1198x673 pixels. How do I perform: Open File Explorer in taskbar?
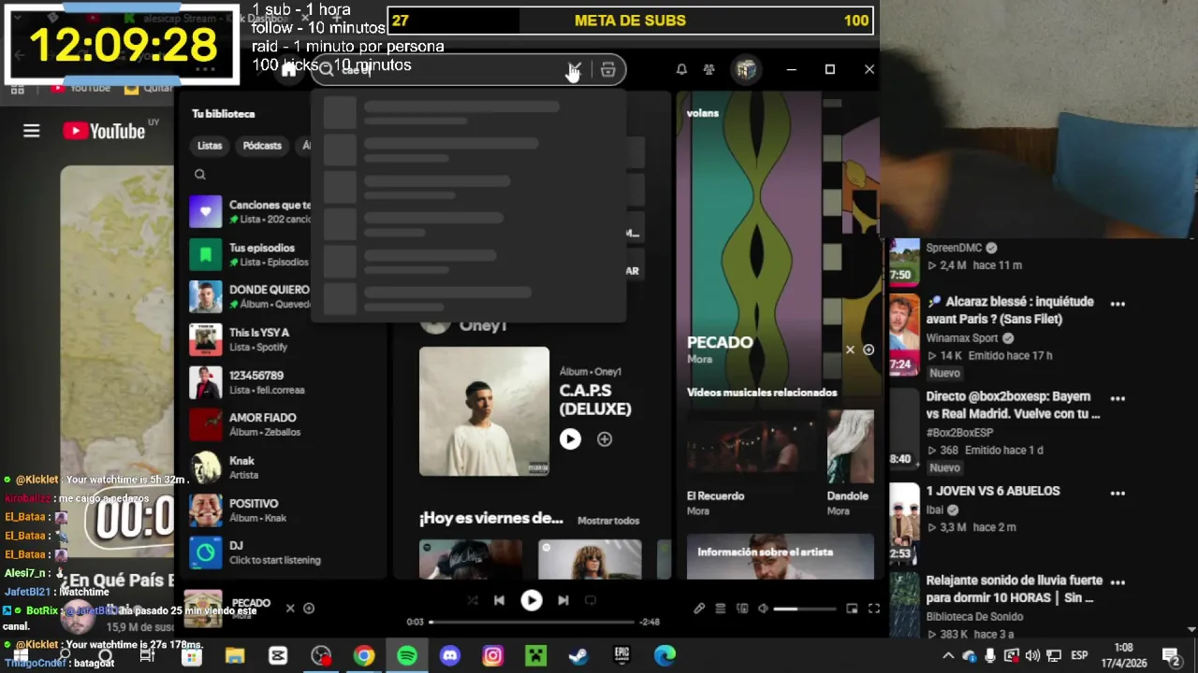pyautogui.click(x=234, y=656)
